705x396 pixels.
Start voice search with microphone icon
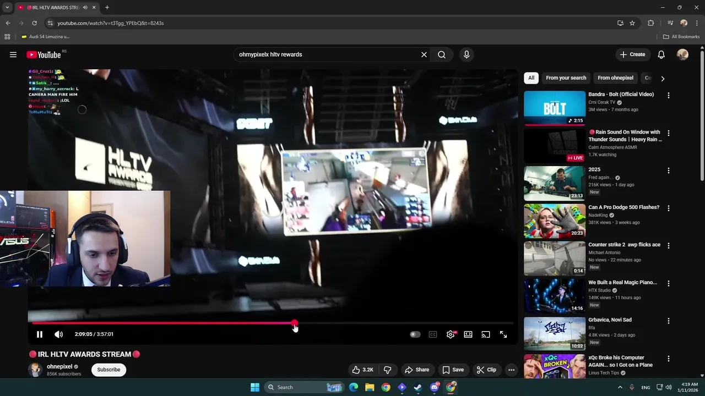point(467,54)
